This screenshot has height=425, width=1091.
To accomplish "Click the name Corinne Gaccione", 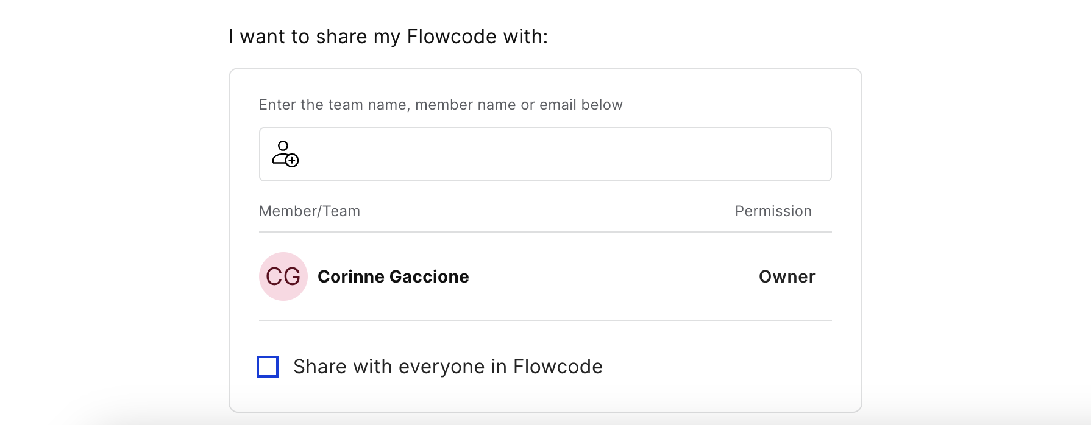I will 393,276.
